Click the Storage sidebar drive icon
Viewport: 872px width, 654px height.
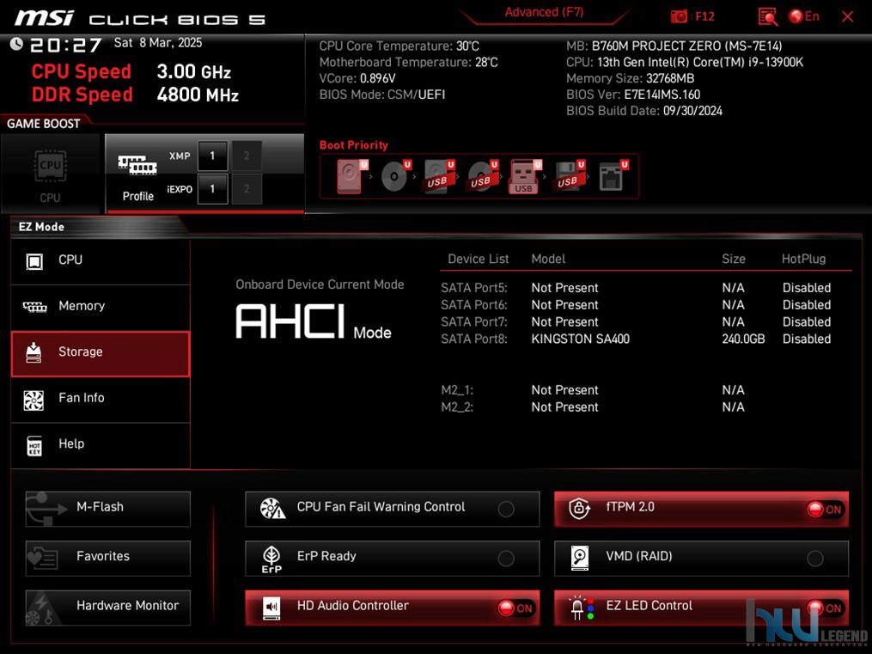pos(34,352)
